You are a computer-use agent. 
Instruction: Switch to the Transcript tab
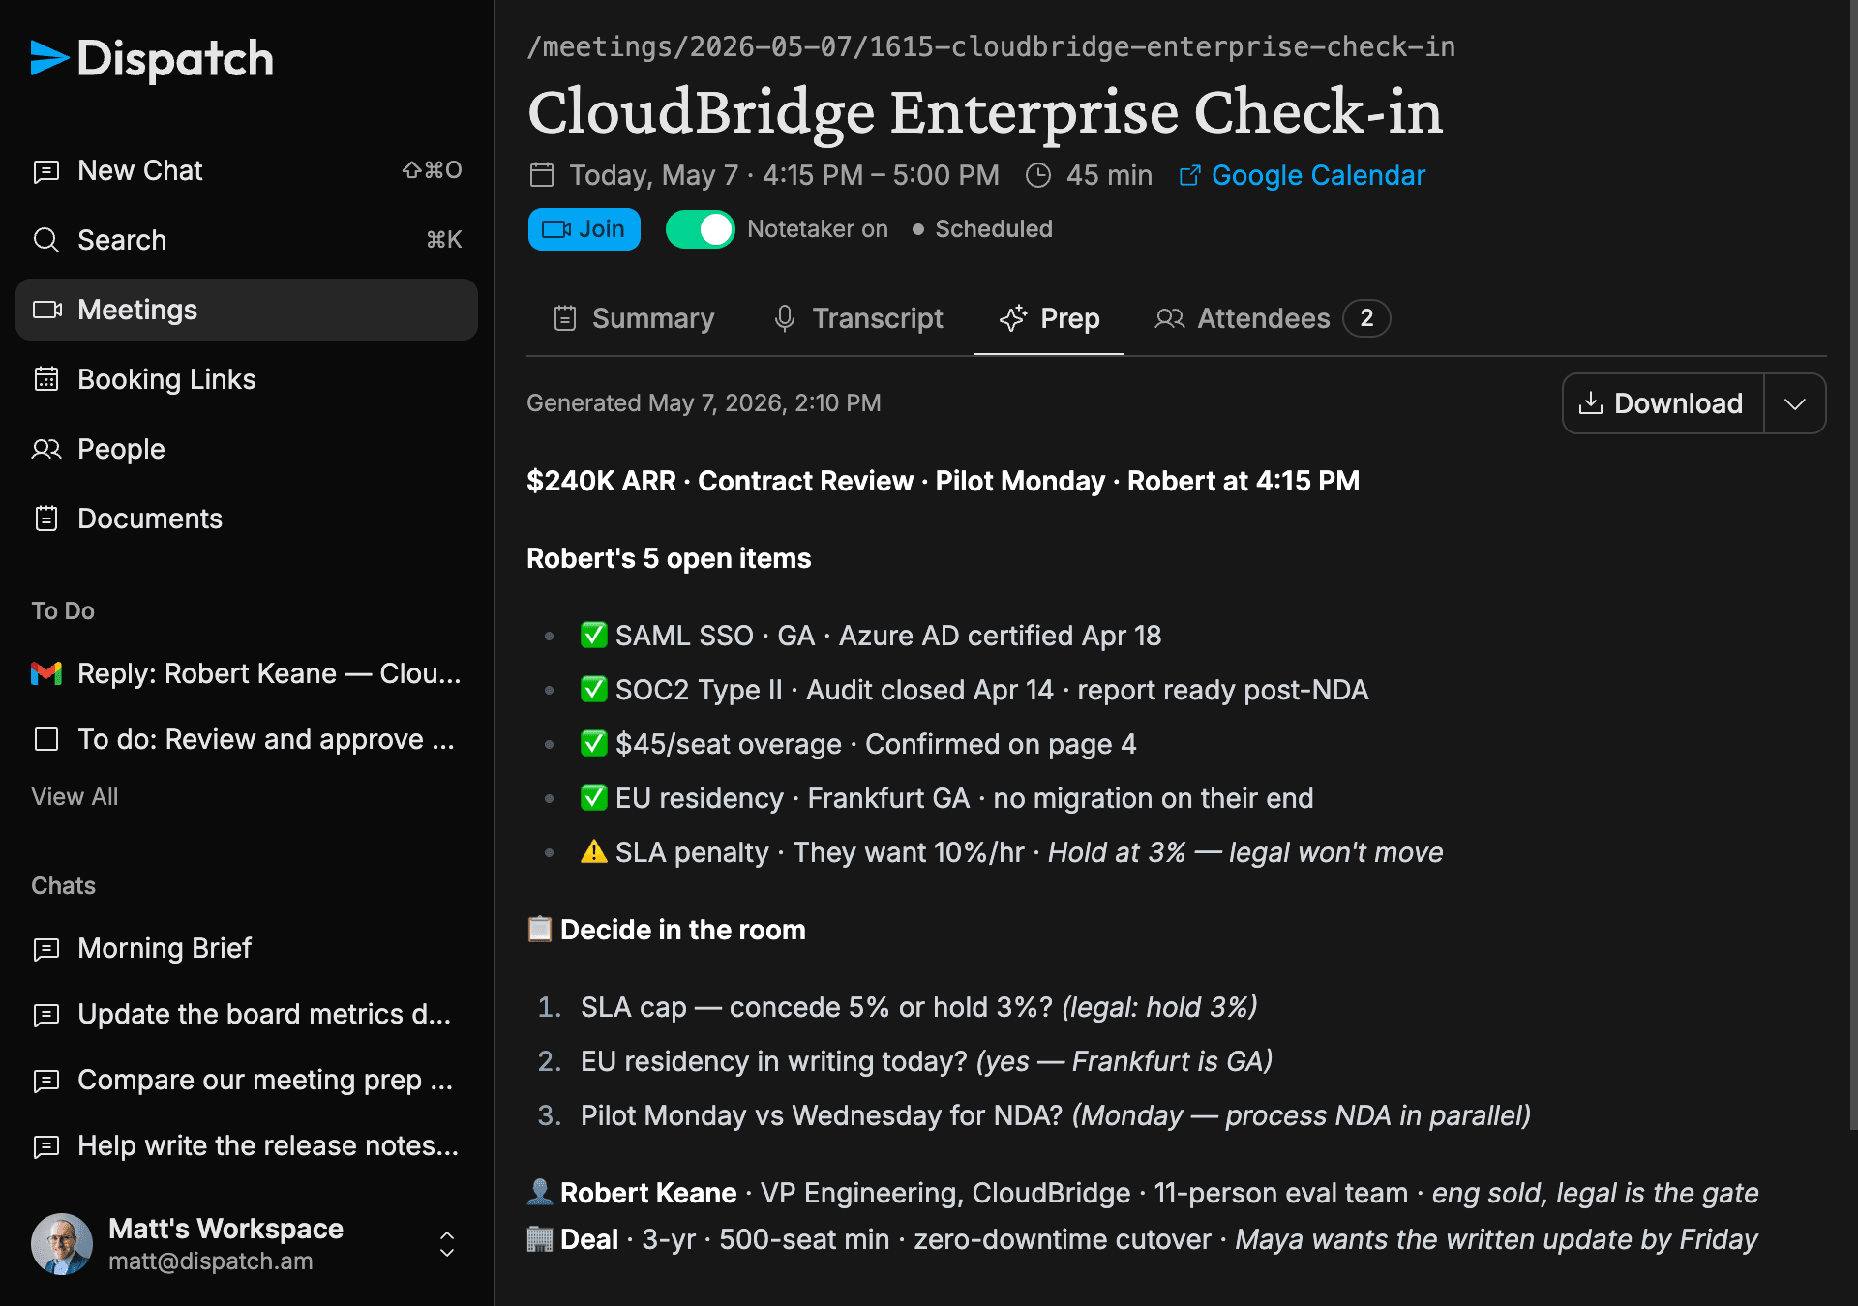[x=858, y=318]
